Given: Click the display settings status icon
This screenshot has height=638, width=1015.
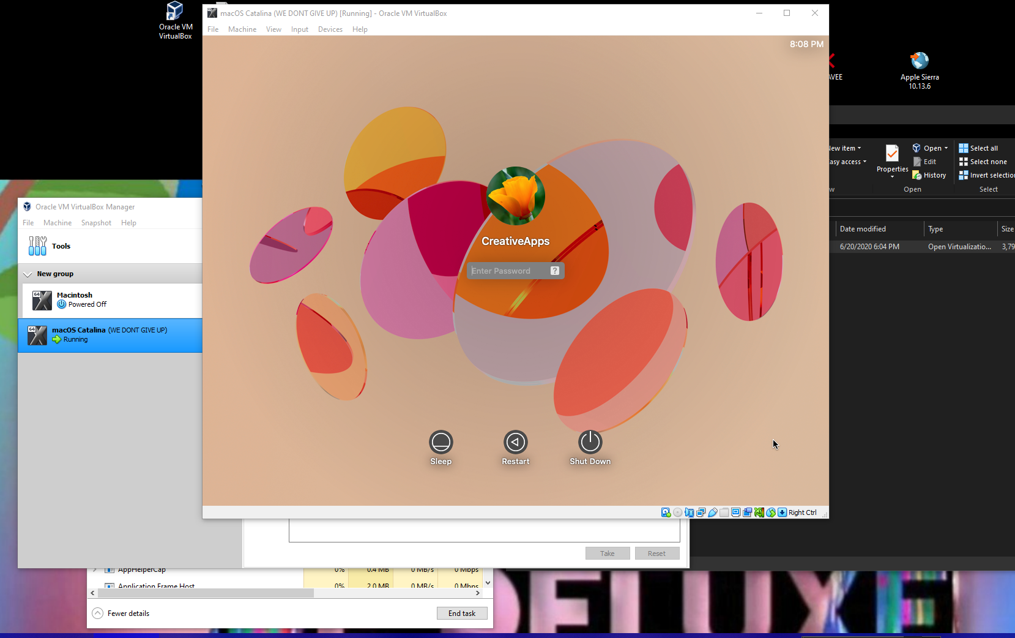Looking at the screenshot, I should (x=736, y=512).
